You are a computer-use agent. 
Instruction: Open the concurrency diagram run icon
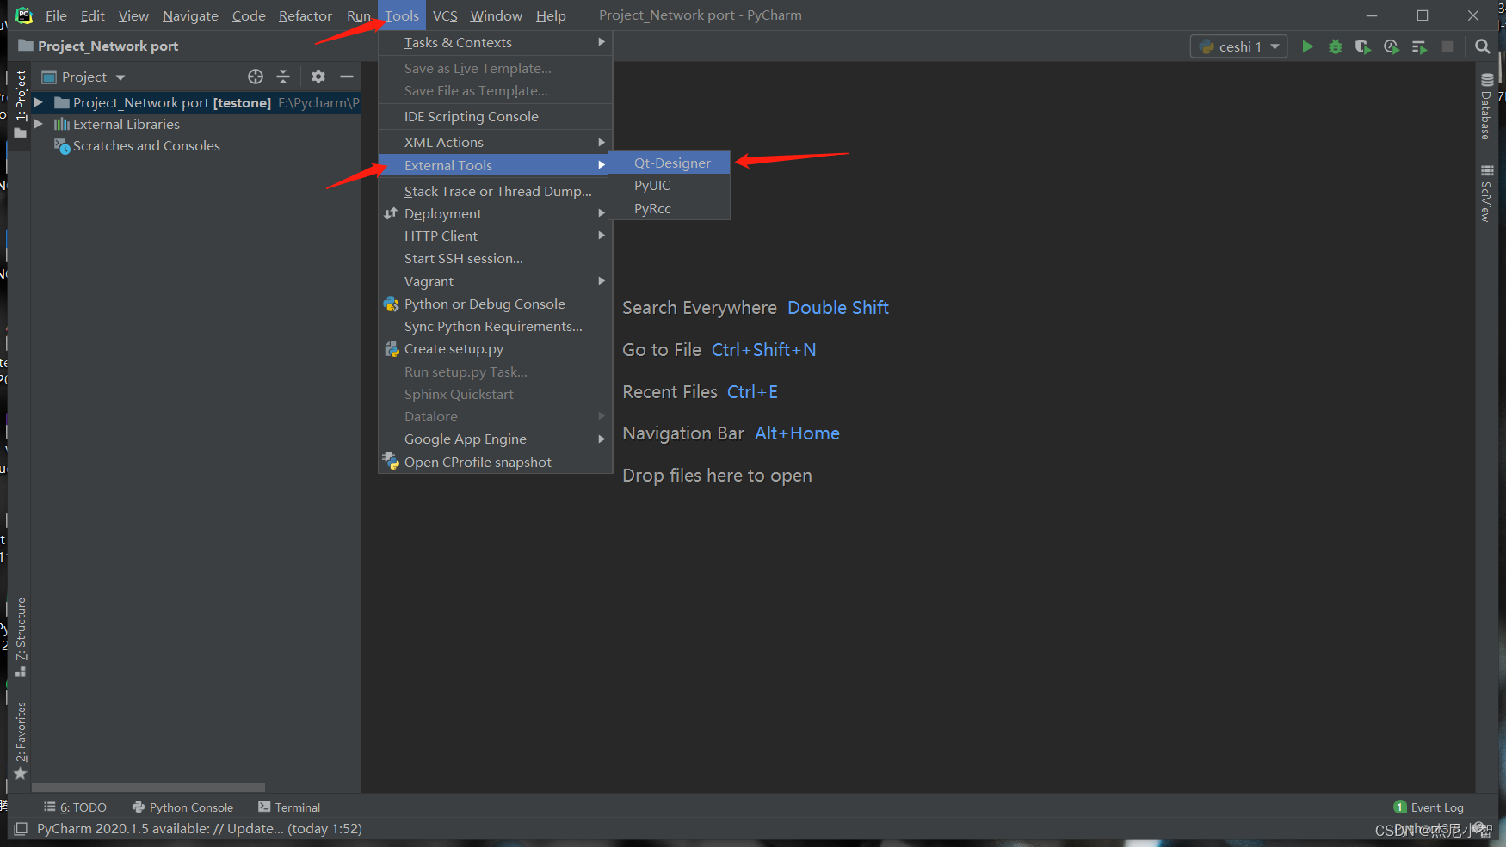pyautogui.click(x=1419, y=46)
